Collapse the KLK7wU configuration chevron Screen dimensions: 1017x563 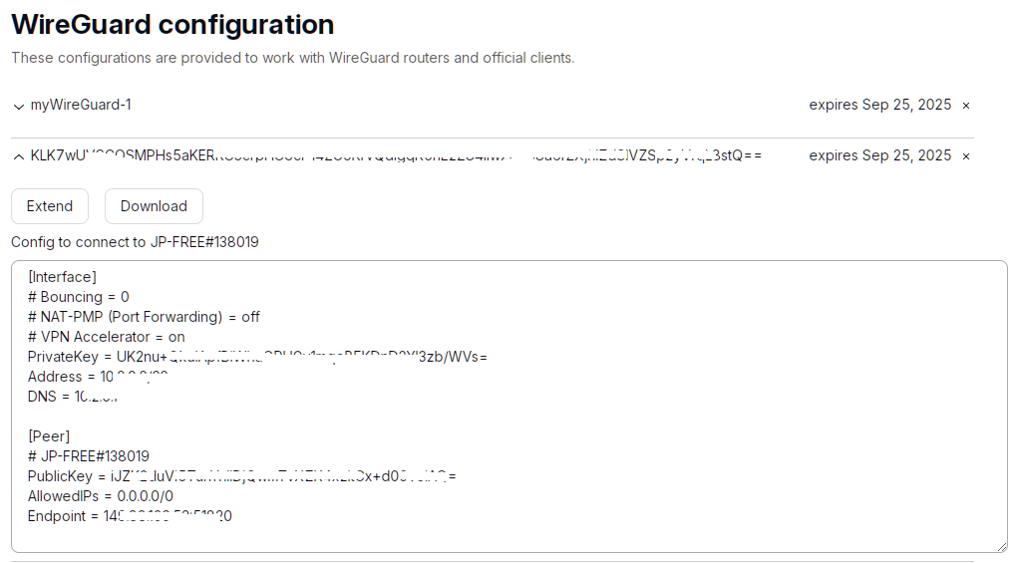19,156
